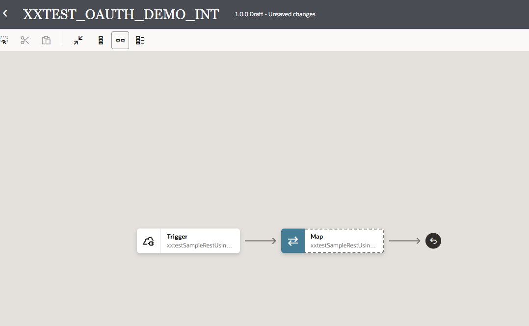Click the teal Map swap-arrows icon
The width and height of the screenshot is (529, 326).
tap(293, 241)
